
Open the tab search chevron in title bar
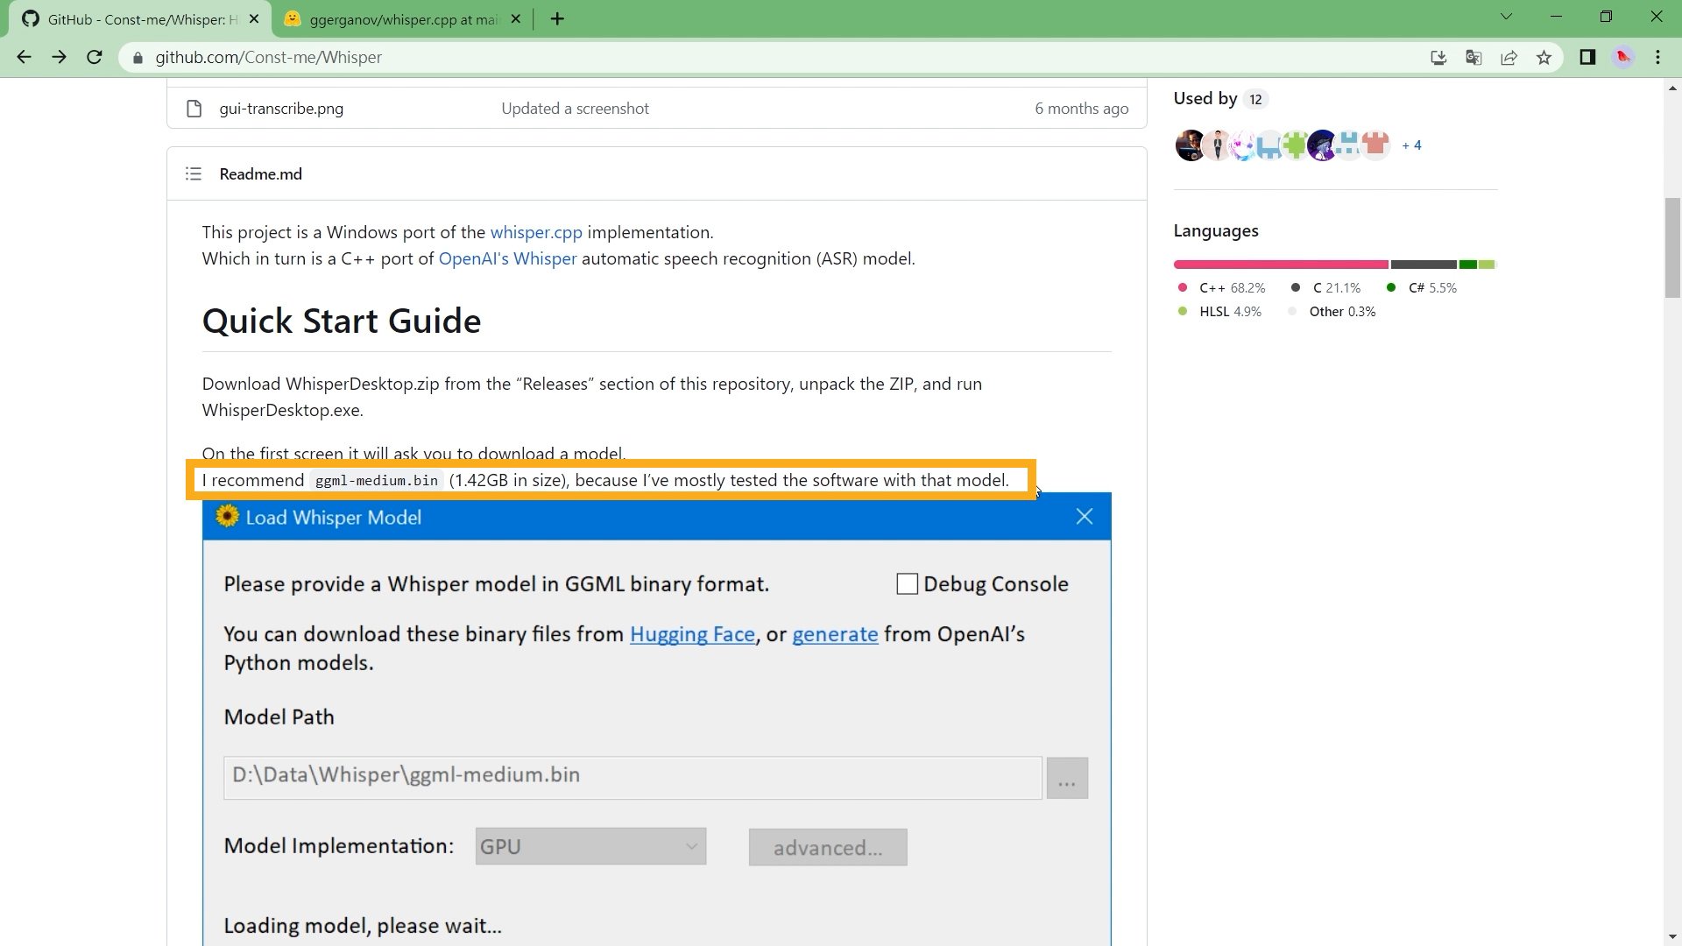click(1506, 17)
